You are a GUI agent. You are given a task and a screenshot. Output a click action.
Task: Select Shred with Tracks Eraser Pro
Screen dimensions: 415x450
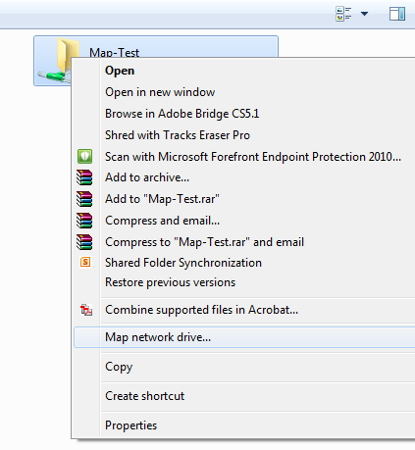click(x=178, y=135)
